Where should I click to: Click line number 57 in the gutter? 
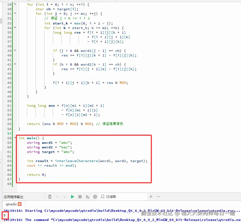[9, 134]
